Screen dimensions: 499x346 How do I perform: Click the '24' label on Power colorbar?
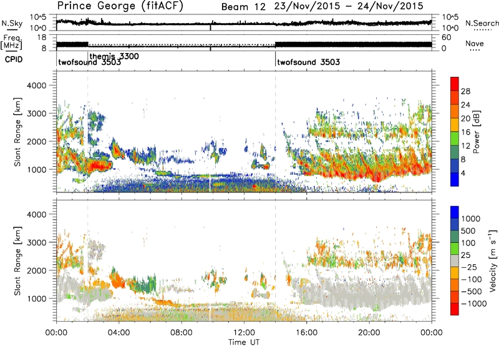(465, 105)
